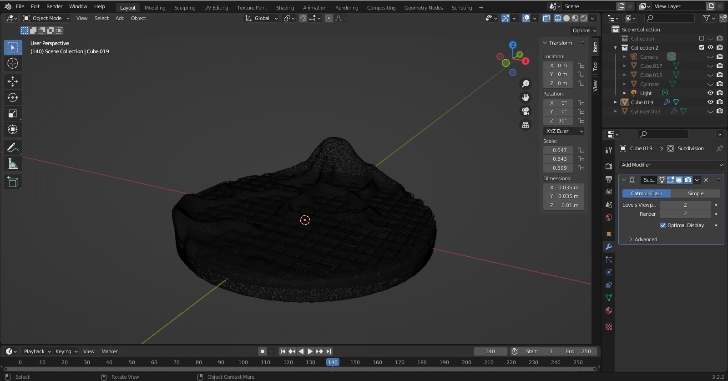
Task: Select the Cursor tool in toolbar
Action: coord(13,63)
